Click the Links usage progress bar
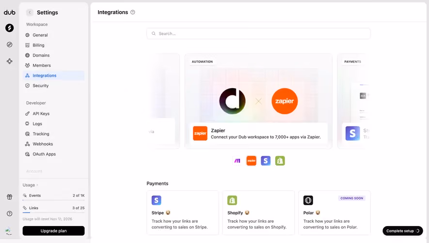This screenshot has width=429, height=243. click(54, 213)
